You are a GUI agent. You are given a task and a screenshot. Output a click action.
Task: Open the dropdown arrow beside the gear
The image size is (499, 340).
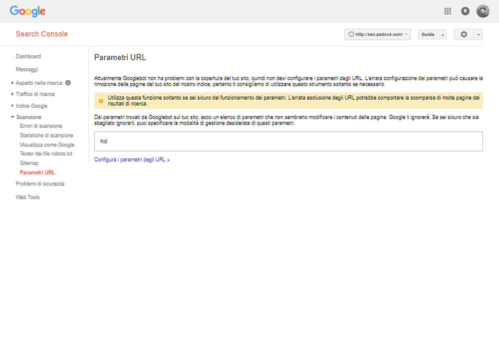tap(479, 35)
